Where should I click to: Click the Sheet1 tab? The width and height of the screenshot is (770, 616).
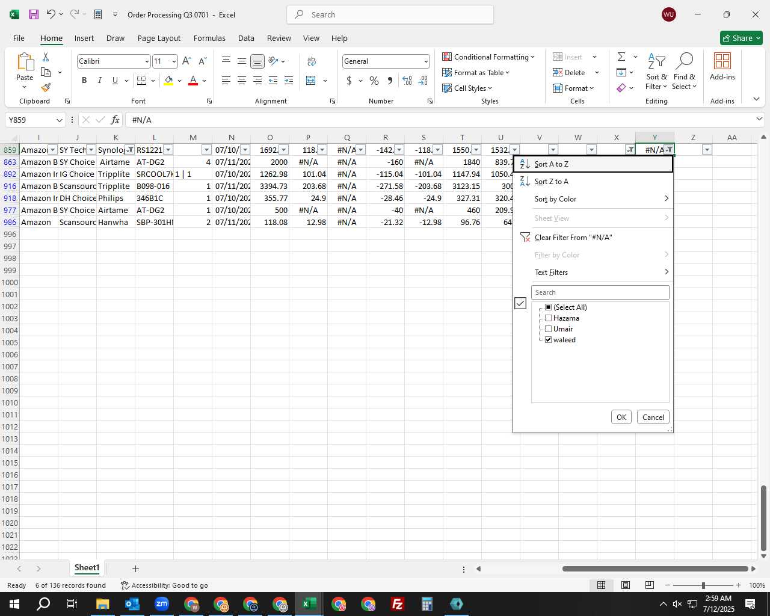(87, 568)
